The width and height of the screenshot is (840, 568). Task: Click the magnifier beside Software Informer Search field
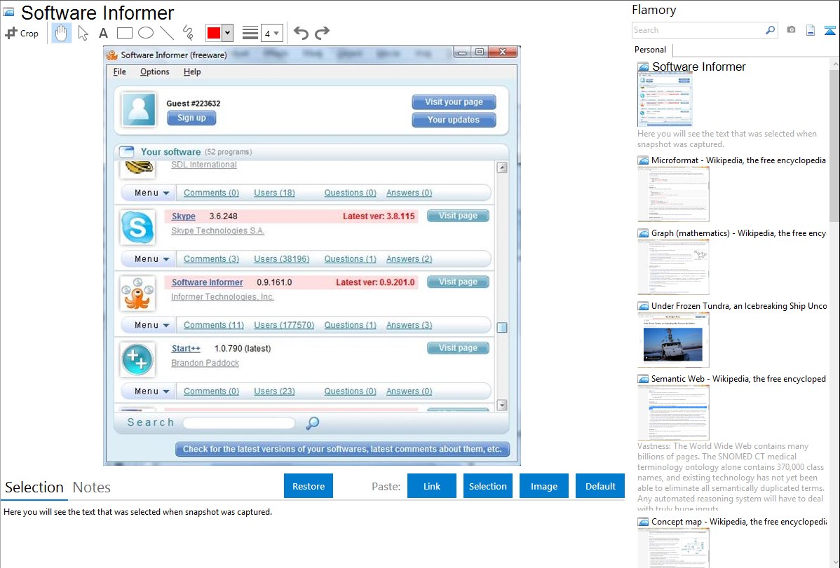point(312,423)
